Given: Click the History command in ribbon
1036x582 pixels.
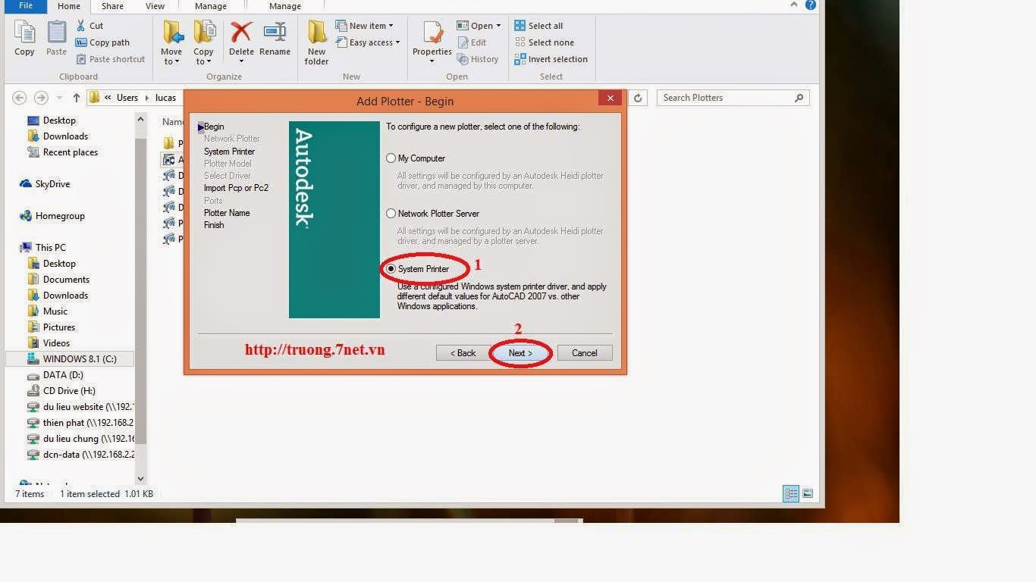Looking at the screenshot, I should click(478, 59).
